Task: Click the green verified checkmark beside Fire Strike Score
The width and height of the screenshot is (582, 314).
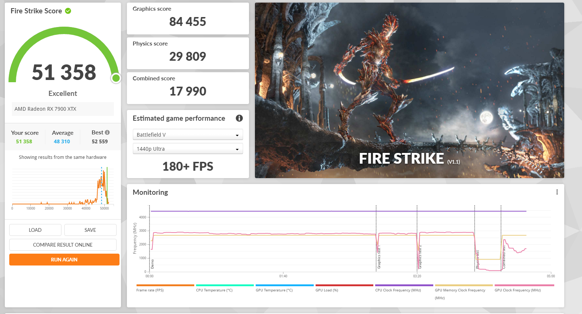Action: 68,11
